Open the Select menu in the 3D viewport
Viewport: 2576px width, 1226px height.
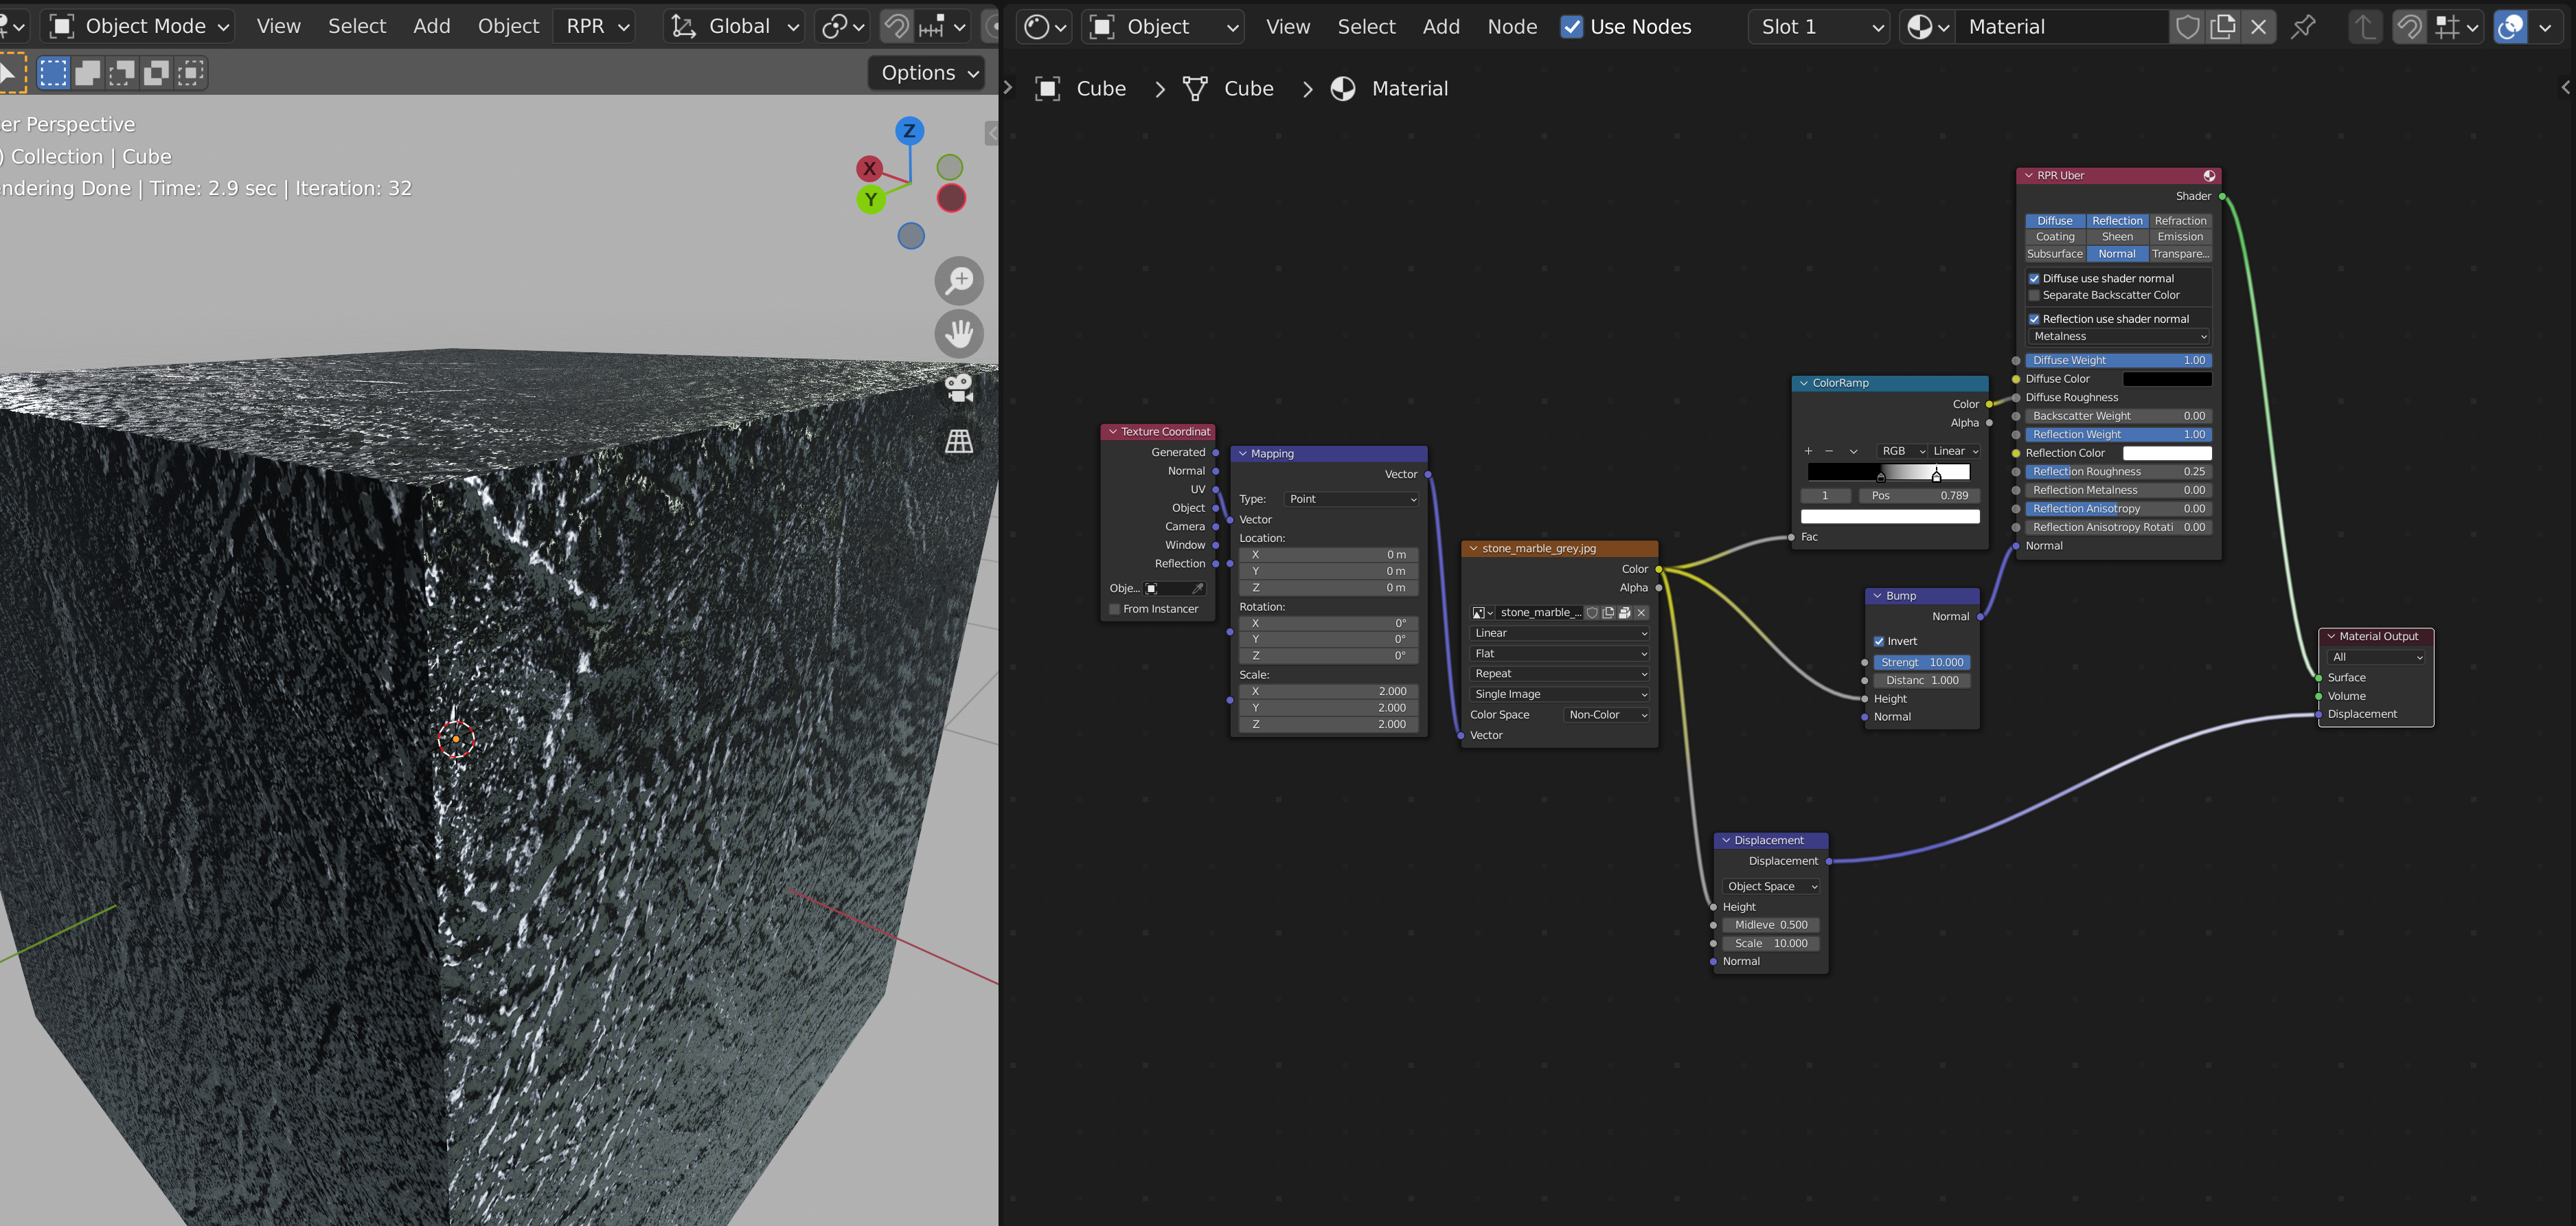(357, 26)
